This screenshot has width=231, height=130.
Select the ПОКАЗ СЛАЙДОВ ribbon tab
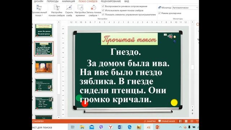(x=88, y=1)
